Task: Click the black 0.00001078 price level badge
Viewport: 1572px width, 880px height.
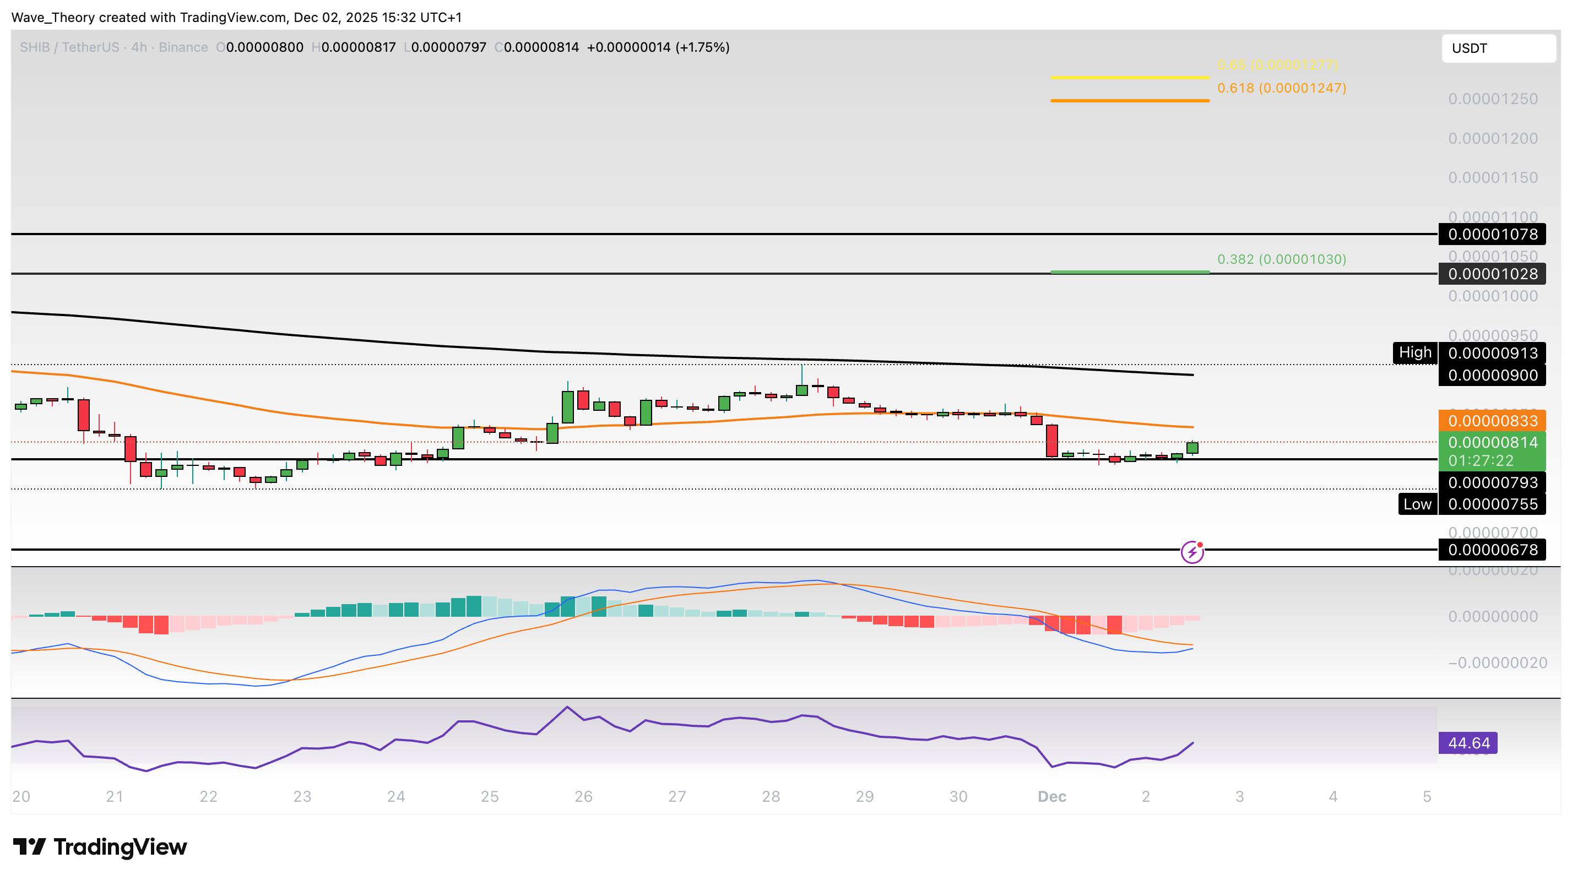Action: (x=1492, y=235)
